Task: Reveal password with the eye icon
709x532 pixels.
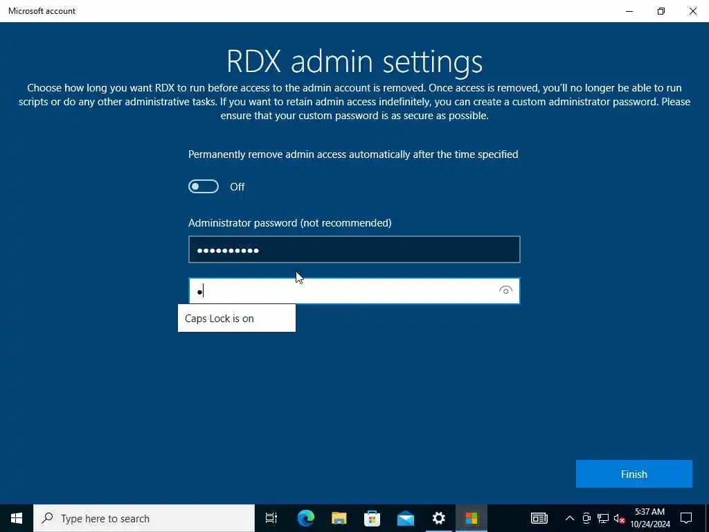Action: (505, 290)
